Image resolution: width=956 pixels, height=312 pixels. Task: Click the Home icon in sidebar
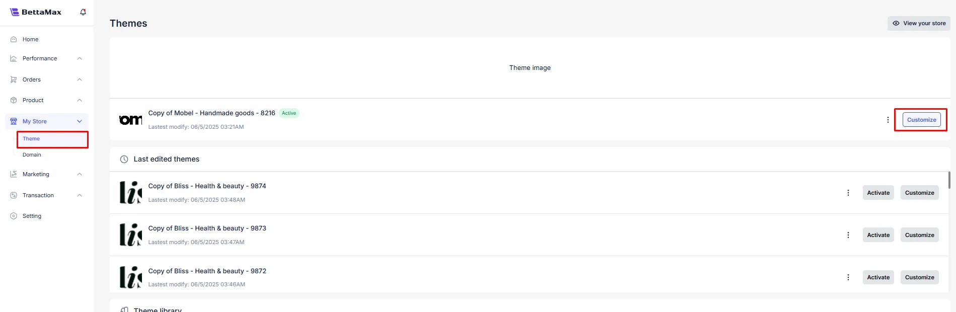tap(14, 39)
